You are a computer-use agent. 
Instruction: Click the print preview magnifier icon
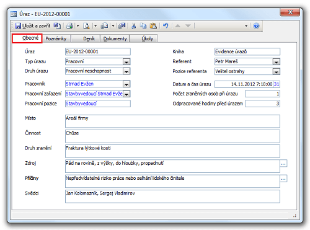pyautogui.click(x=86, y=26)
